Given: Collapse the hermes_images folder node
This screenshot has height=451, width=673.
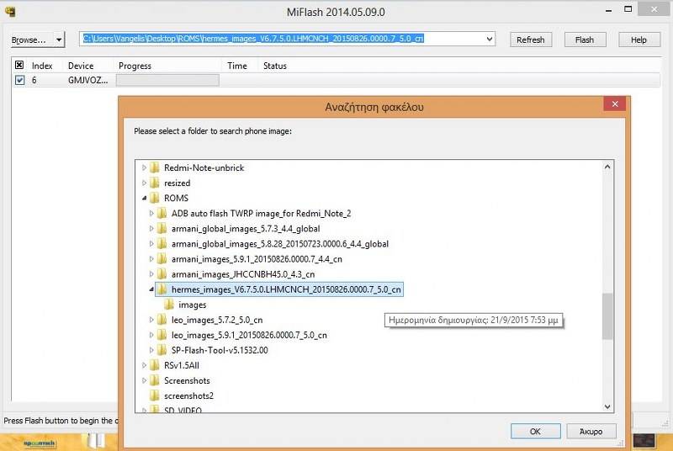Looking at the screenshot, I should [x=151, y=289].
